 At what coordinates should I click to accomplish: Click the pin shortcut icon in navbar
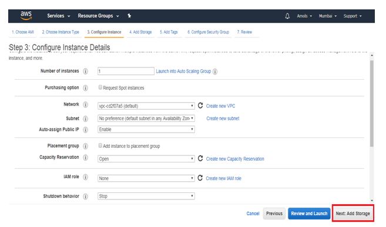[129, 16]
